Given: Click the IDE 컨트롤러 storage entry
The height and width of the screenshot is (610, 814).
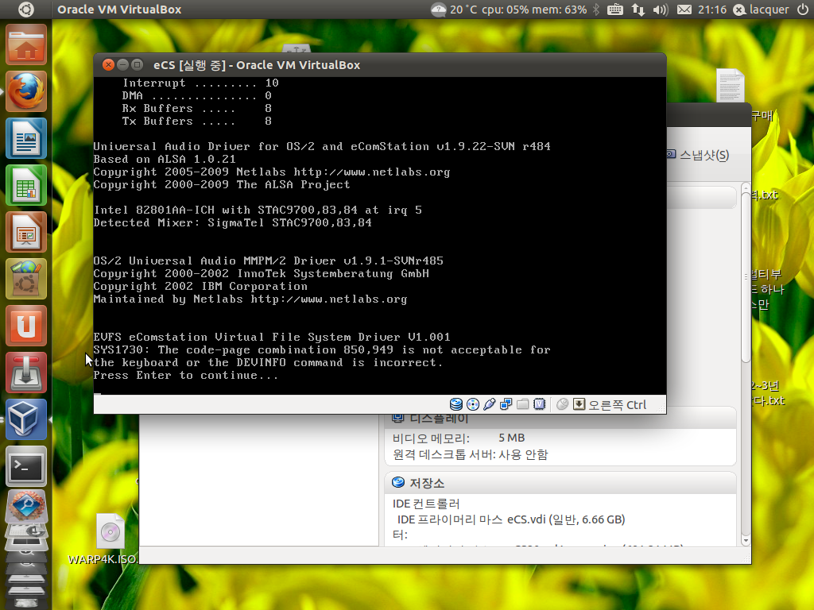Looking at the screenshot, I should (x=426, y=504).
